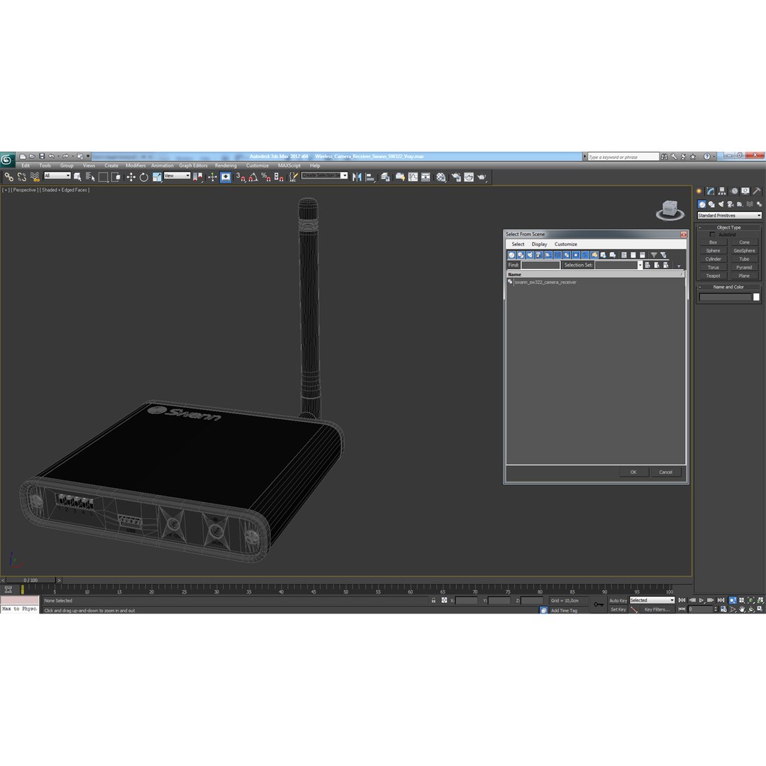Open the object color swatch
Screen dimensions: 766x766
tap(756, 297)
